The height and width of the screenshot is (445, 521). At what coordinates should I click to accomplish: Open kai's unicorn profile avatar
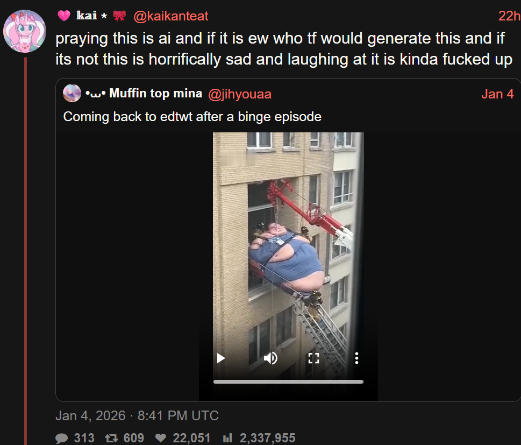[25, 31]
